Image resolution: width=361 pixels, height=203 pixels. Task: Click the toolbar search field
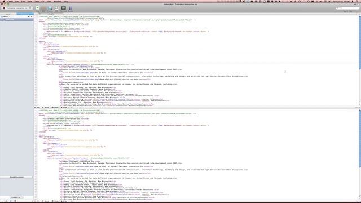[x=347, y=8]
